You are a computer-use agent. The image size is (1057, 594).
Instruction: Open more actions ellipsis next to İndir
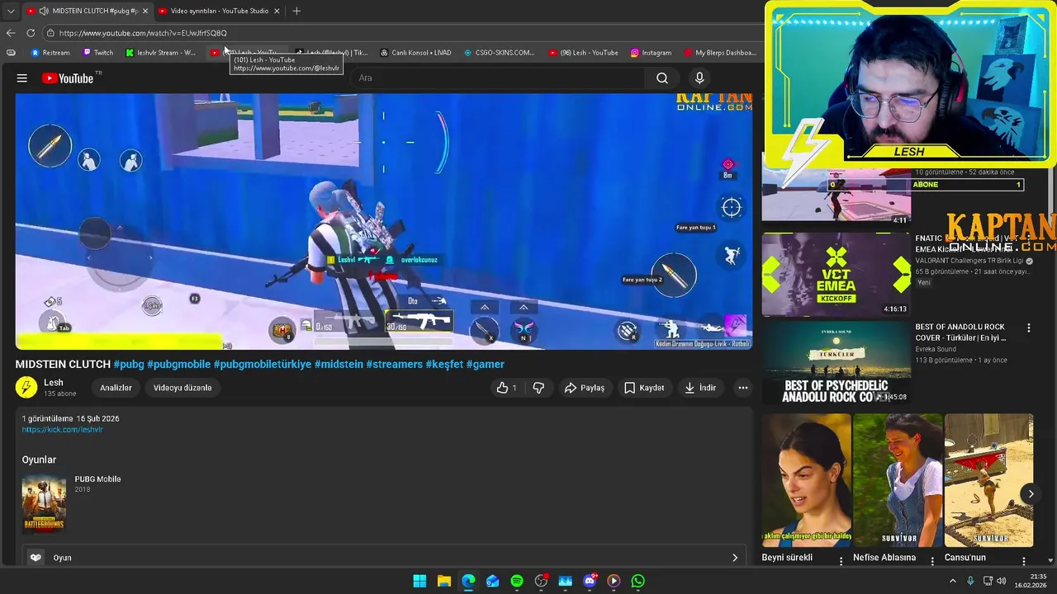pyautogui.click(x=742, y=388)
